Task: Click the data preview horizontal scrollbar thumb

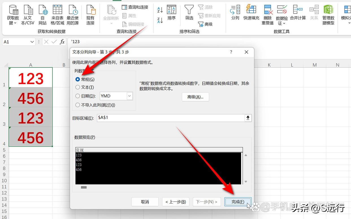Action: [84, 187]
